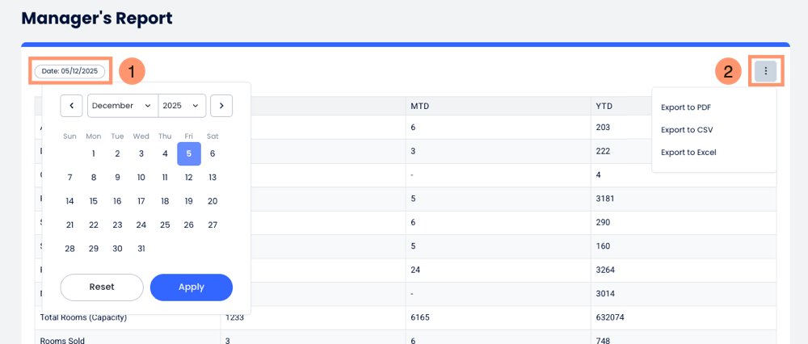
Task: Select Export to Excel
Action: click(688, 153)
